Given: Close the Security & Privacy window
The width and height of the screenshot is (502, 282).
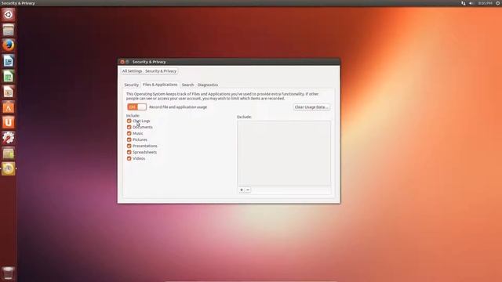Looking at the screenshot, I should click(122, 62).
